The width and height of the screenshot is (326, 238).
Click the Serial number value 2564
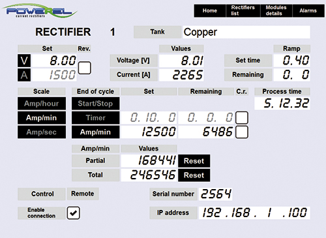215,194
